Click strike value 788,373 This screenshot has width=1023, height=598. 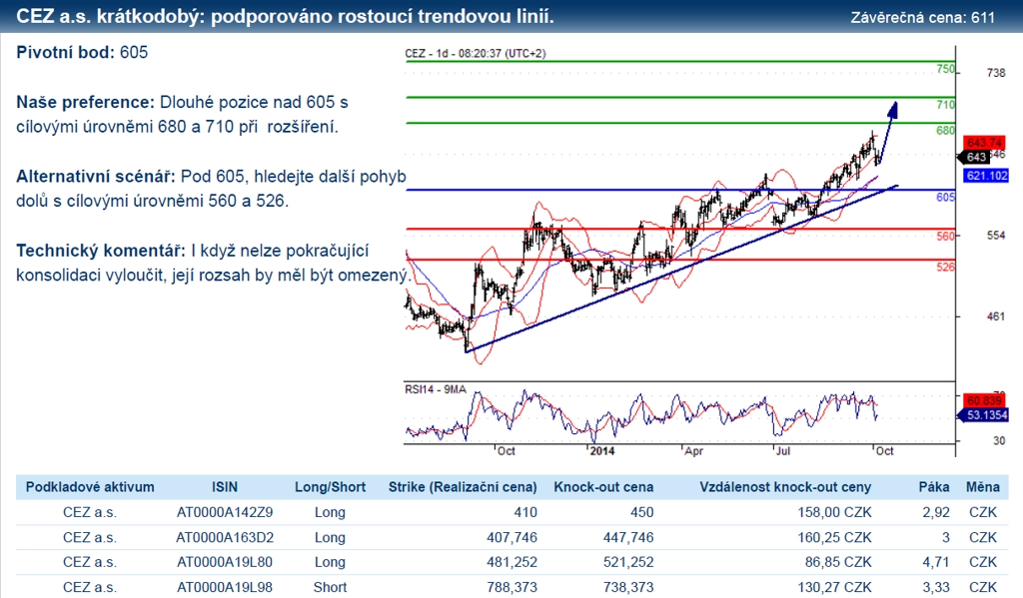pyautogui.click(x=512, y=588)
